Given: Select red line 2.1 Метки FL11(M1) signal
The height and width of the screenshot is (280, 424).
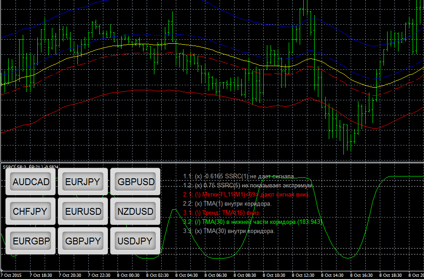Looking at the screenshot, I should click(x=246, y=194).
